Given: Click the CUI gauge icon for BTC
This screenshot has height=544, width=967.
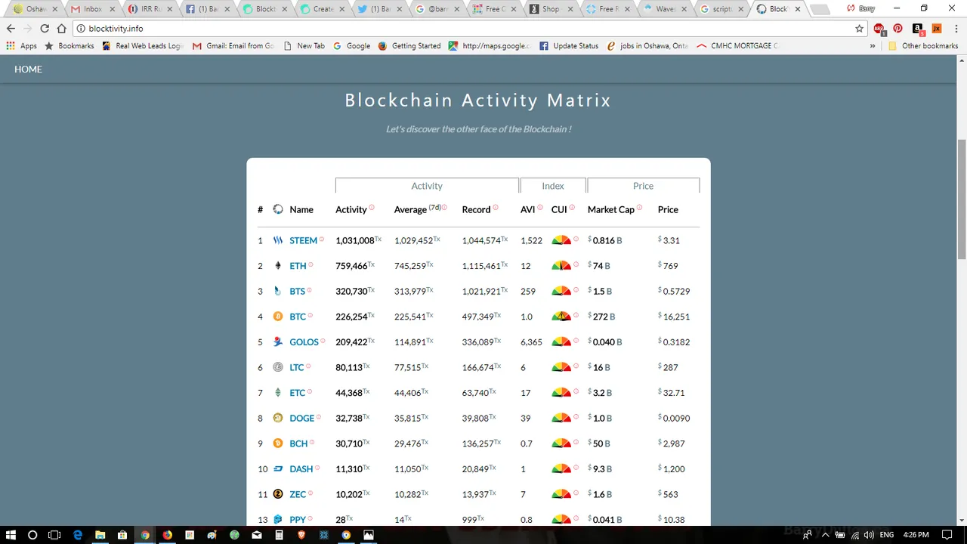Looking at the screenshot, I should (561, 317).
